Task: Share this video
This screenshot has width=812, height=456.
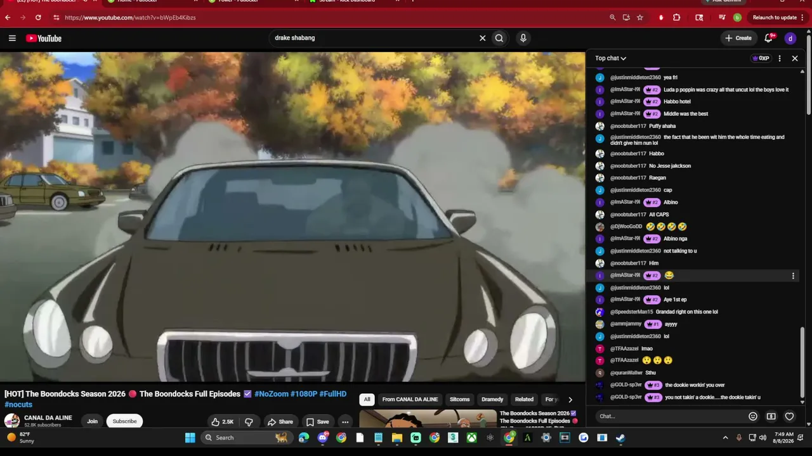Action: tap(280, 422)
